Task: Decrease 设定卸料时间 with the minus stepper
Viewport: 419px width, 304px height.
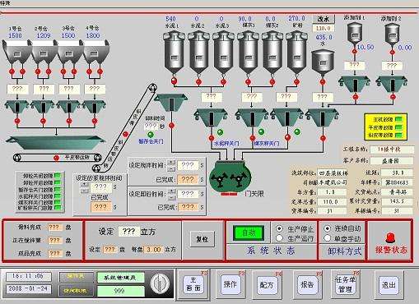Action: click(x=171, y=198)
